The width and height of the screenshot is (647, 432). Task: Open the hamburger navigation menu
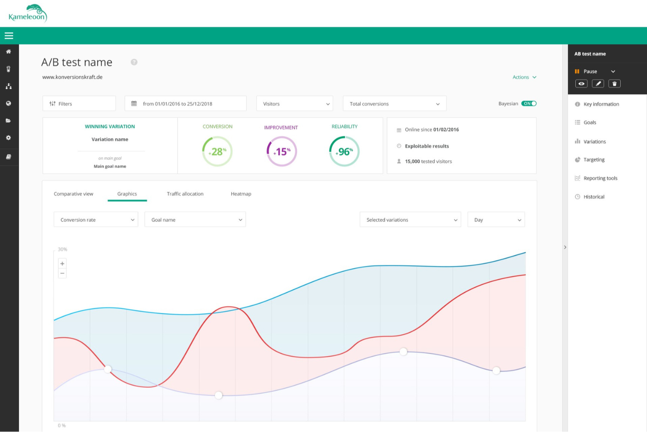coord(9,35)
